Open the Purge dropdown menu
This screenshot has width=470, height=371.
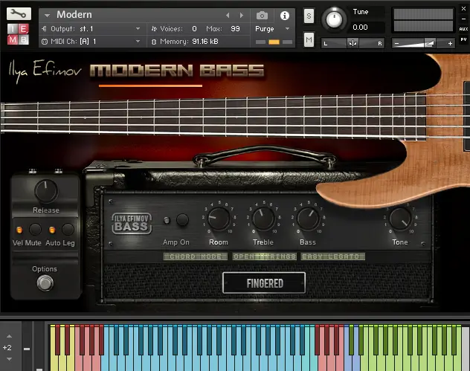coord(287,29)
